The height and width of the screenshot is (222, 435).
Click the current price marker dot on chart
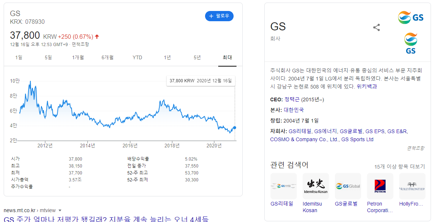(235, 128)
